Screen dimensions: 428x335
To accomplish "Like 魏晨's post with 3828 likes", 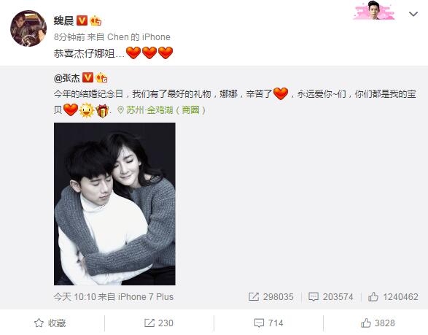I will (378, 323).
